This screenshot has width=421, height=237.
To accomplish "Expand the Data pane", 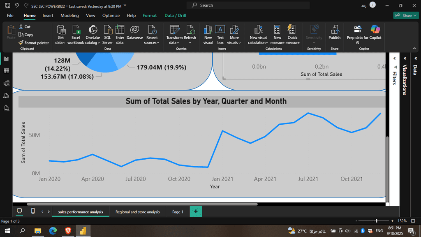I will [x=415, y=58].
